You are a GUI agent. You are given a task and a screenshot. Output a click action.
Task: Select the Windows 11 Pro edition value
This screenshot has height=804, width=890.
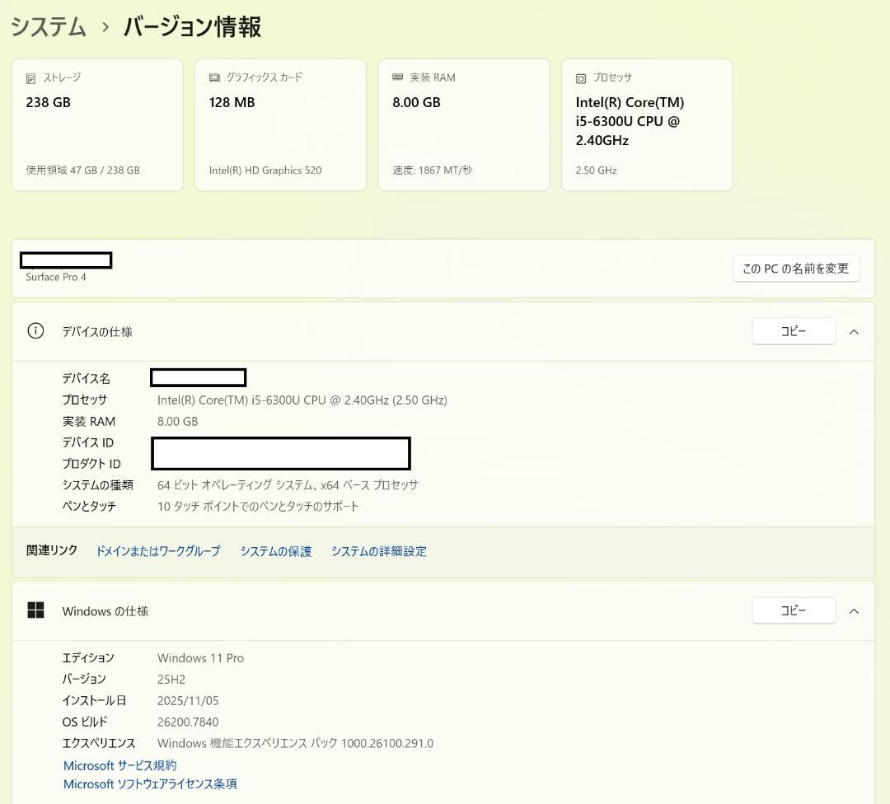click(200, 658)
